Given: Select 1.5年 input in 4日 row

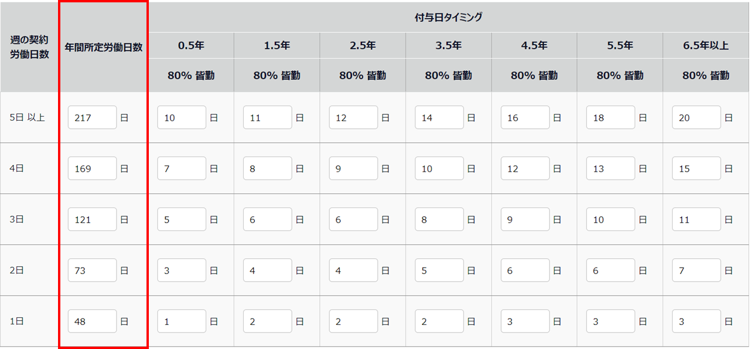Looking at the screenshot, I should (x=268, y=169).
